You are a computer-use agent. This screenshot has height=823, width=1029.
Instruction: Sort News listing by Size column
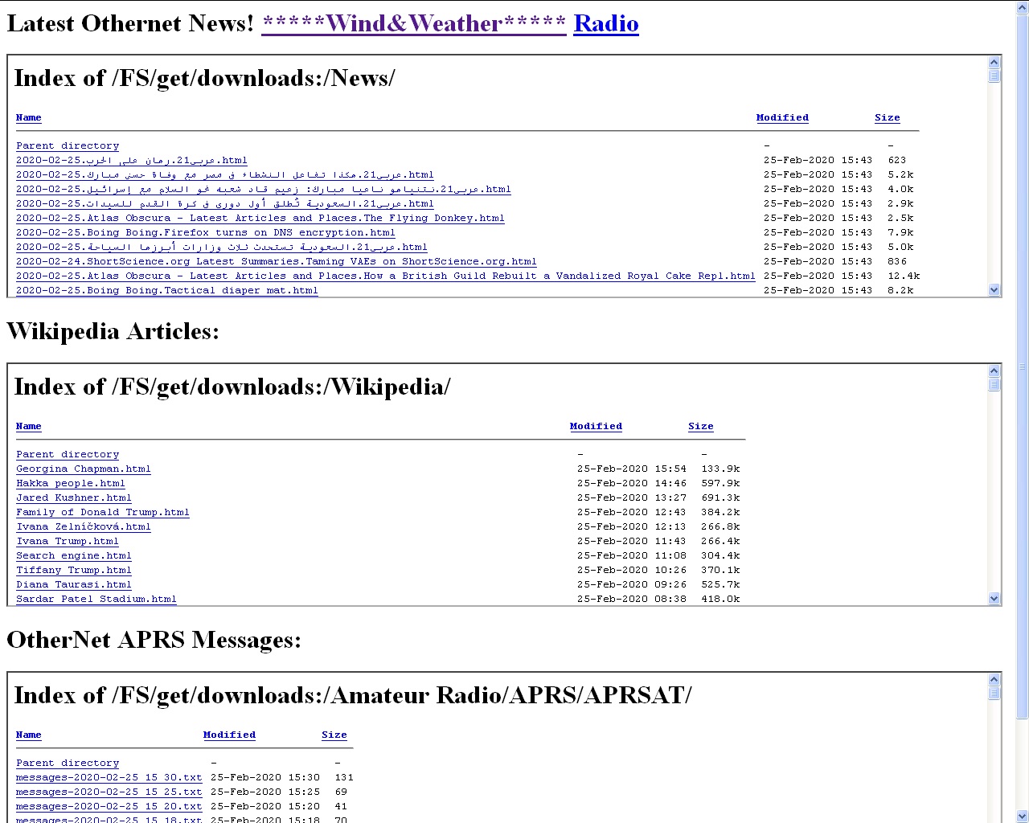point(888,117)
